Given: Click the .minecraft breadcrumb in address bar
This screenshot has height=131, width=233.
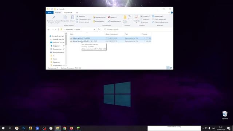Looking at the screenshot, I should pyautogui.click(x=69, y=29).
